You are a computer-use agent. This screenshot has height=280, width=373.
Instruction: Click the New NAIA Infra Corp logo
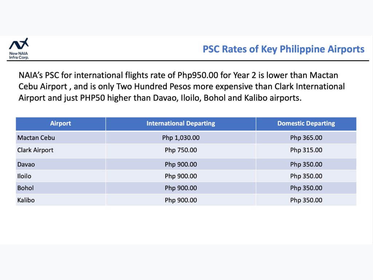19,48
